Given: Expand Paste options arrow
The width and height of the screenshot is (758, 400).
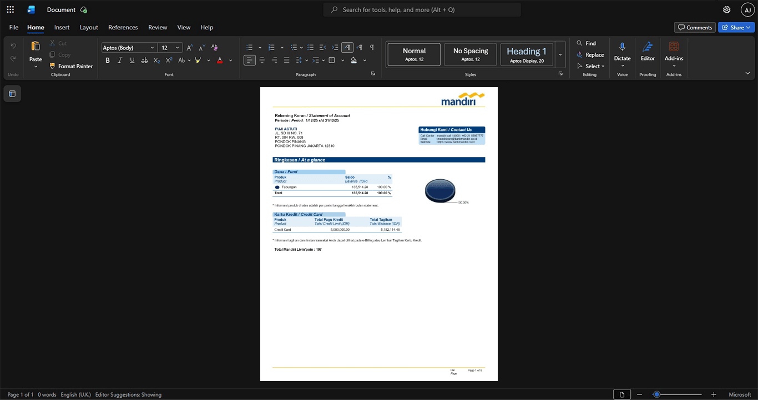Looking at the screenshot, I should pos(36,67).
